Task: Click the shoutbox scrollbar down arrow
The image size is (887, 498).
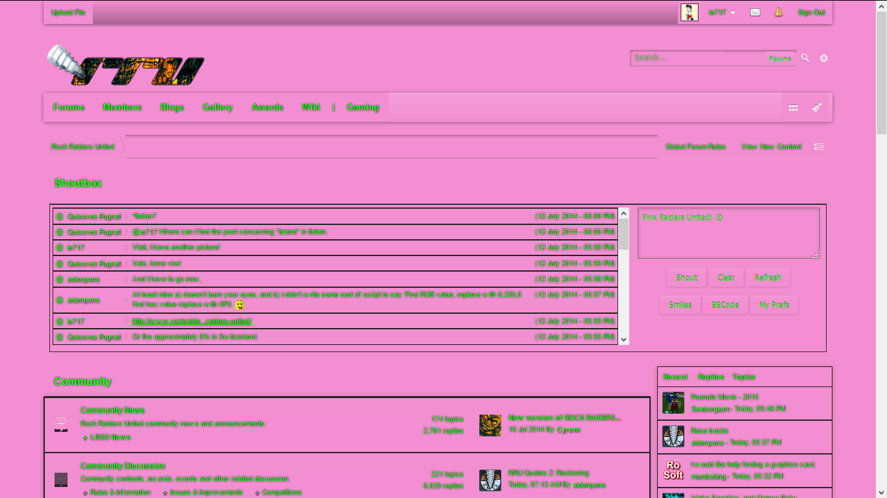Action: tap(624, 340)
